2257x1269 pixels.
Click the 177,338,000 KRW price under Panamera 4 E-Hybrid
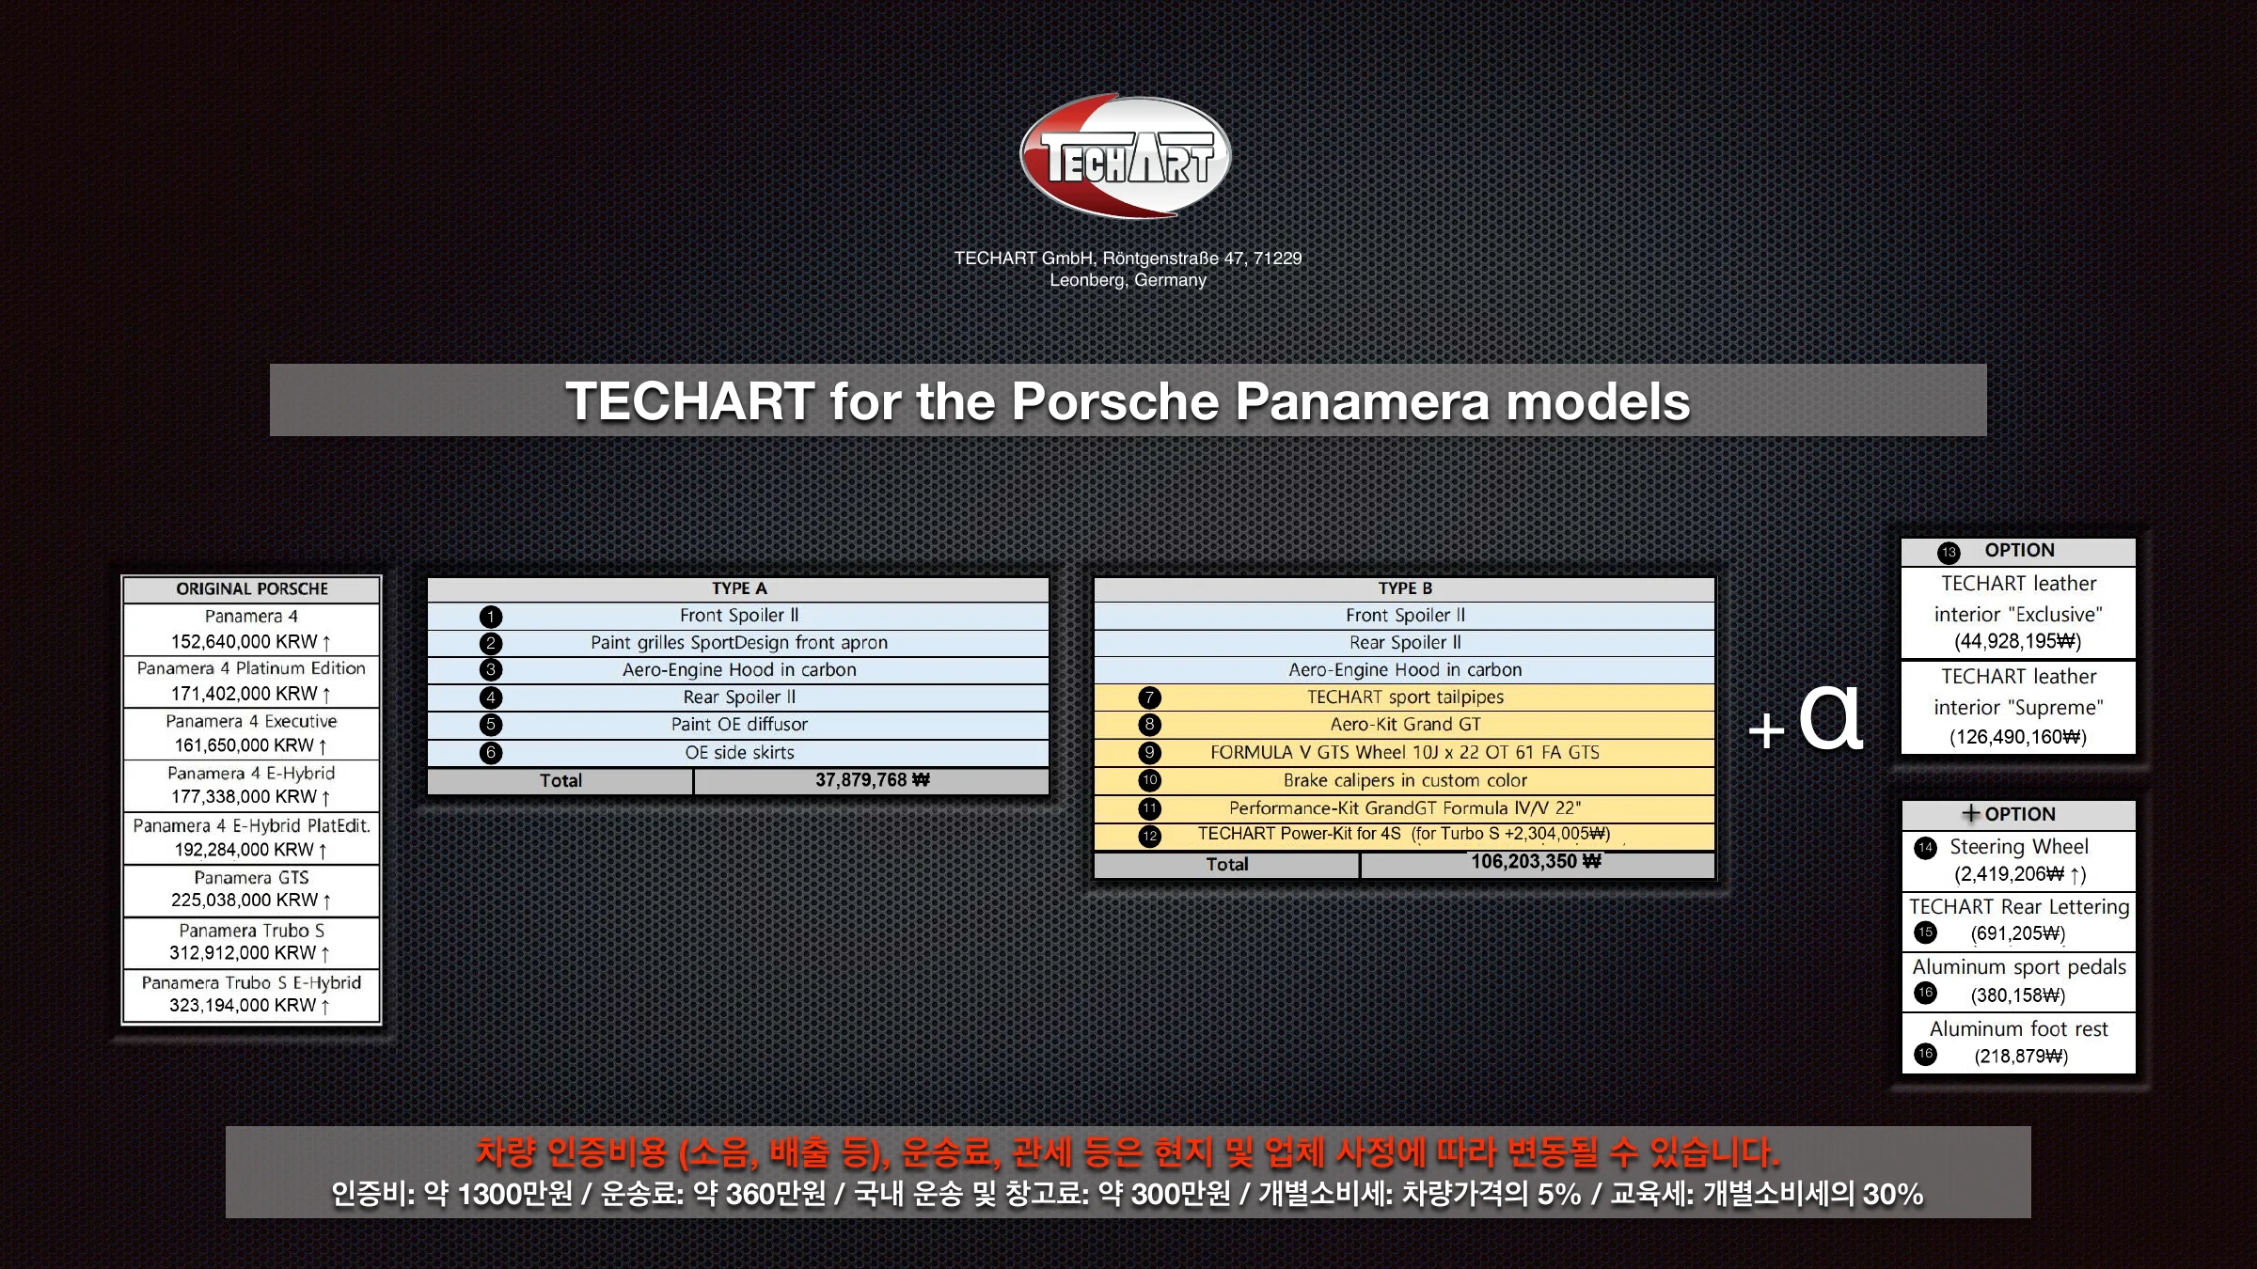[251, 797]
